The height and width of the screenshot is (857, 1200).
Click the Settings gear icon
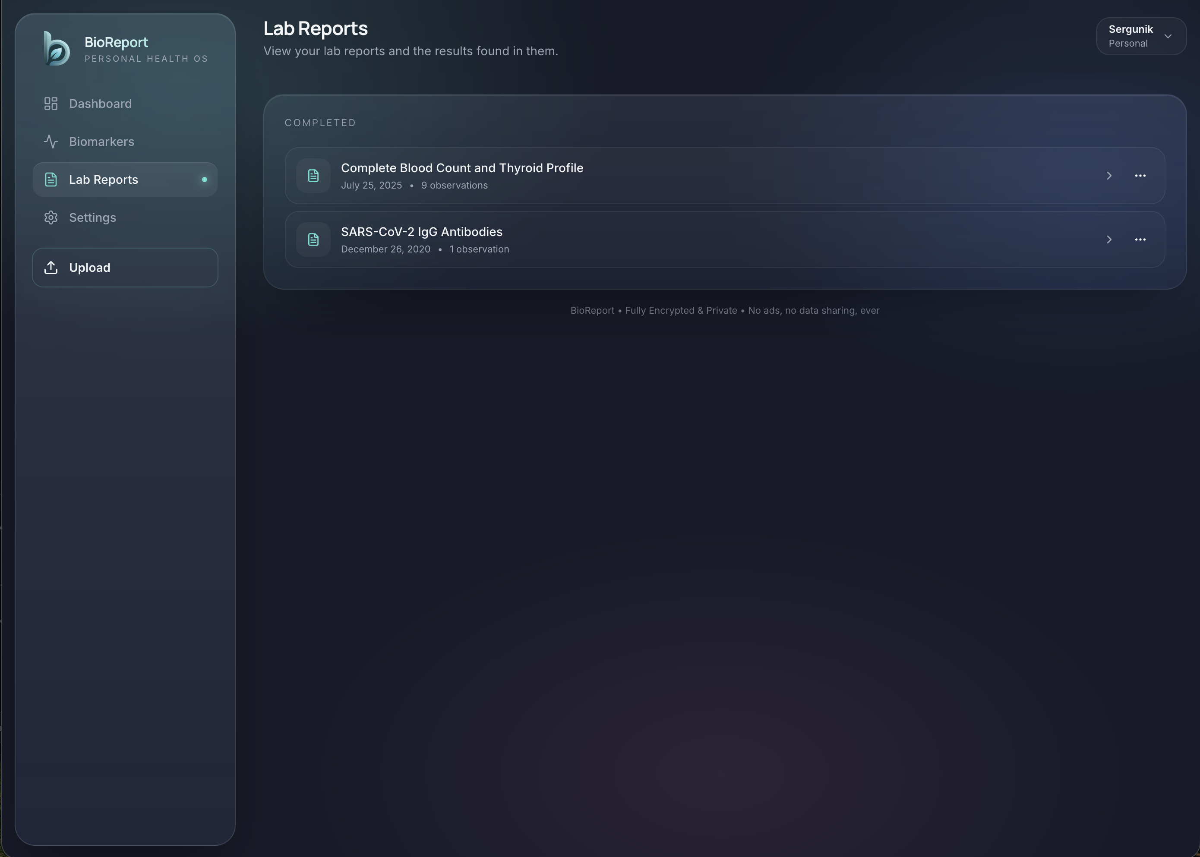(51, 217)
